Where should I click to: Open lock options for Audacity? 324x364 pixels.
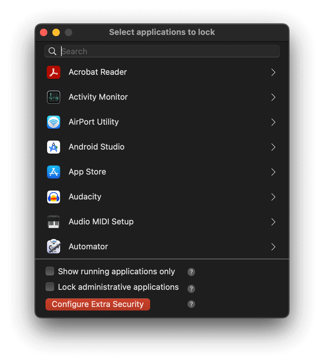click(273, 197)
